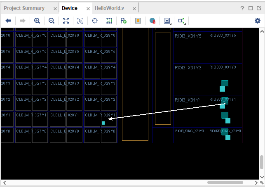Screen dimensions: 265x187
Task: Select the CLBLL_L_X28Y0 tile
Action: click(x=66, y=135)
